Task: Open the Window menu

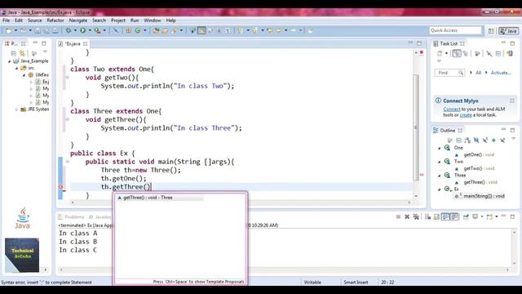Action: [153, 20]
